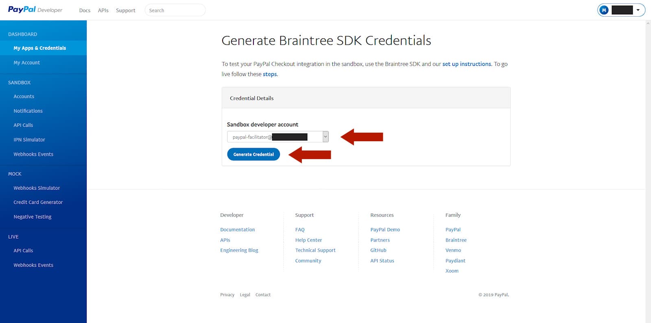The width and height of the screenshot is (651, 323).
Task: Click the Generate Braintree SDK Credentials heading
Action: click(326, 40)
